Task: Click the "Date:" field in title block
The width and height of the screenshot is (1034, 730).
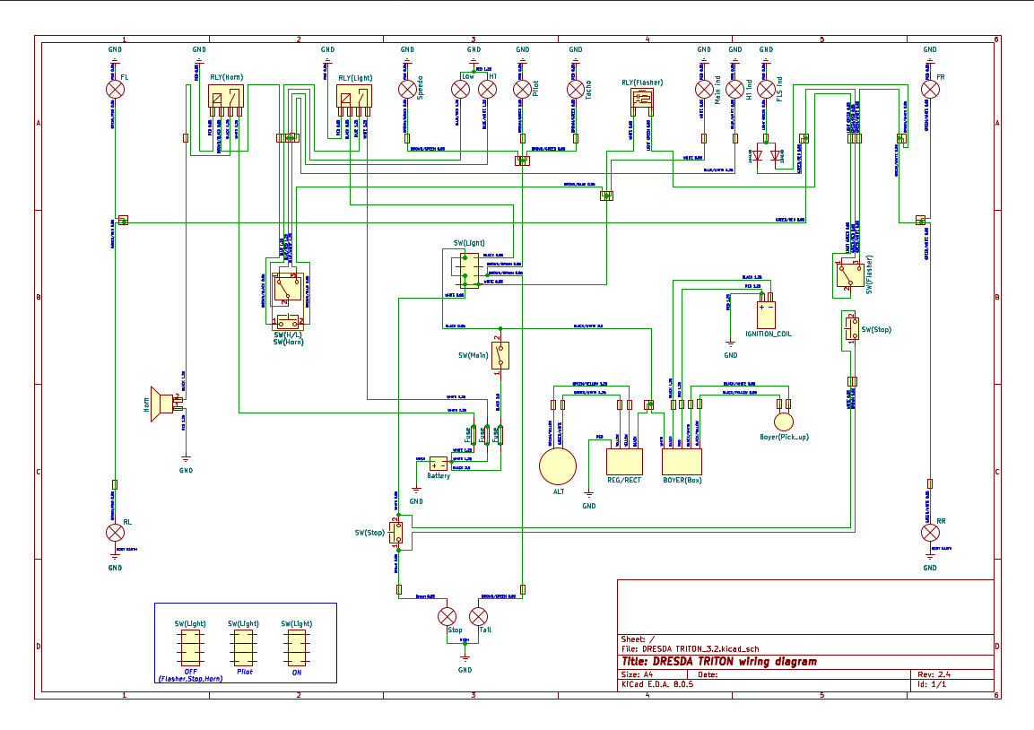Action: tap(708, 674)
